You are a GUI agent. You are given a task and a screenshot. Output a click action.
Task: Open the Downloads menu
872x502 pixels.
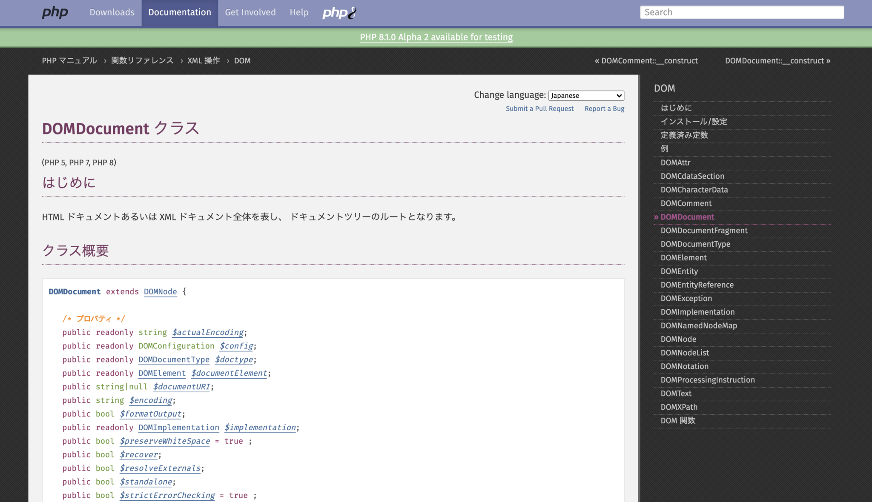click(112, 12)
